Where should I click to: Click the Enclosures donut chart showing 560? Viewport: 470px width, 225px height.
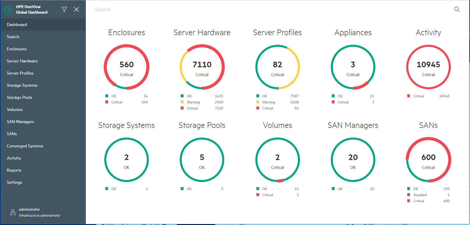(x=127, y=67)
